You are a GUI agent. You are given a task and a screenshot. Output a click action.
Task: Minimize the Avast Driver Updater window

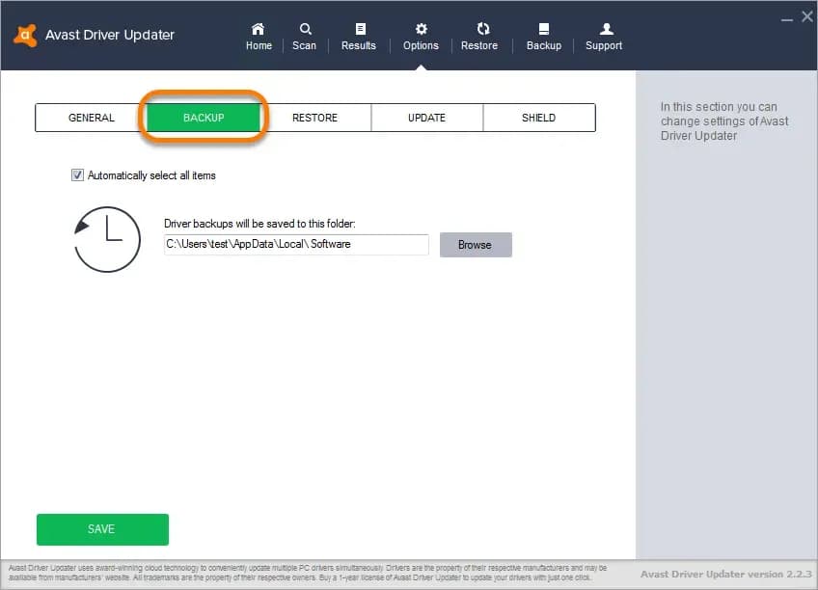click(787, 18)
